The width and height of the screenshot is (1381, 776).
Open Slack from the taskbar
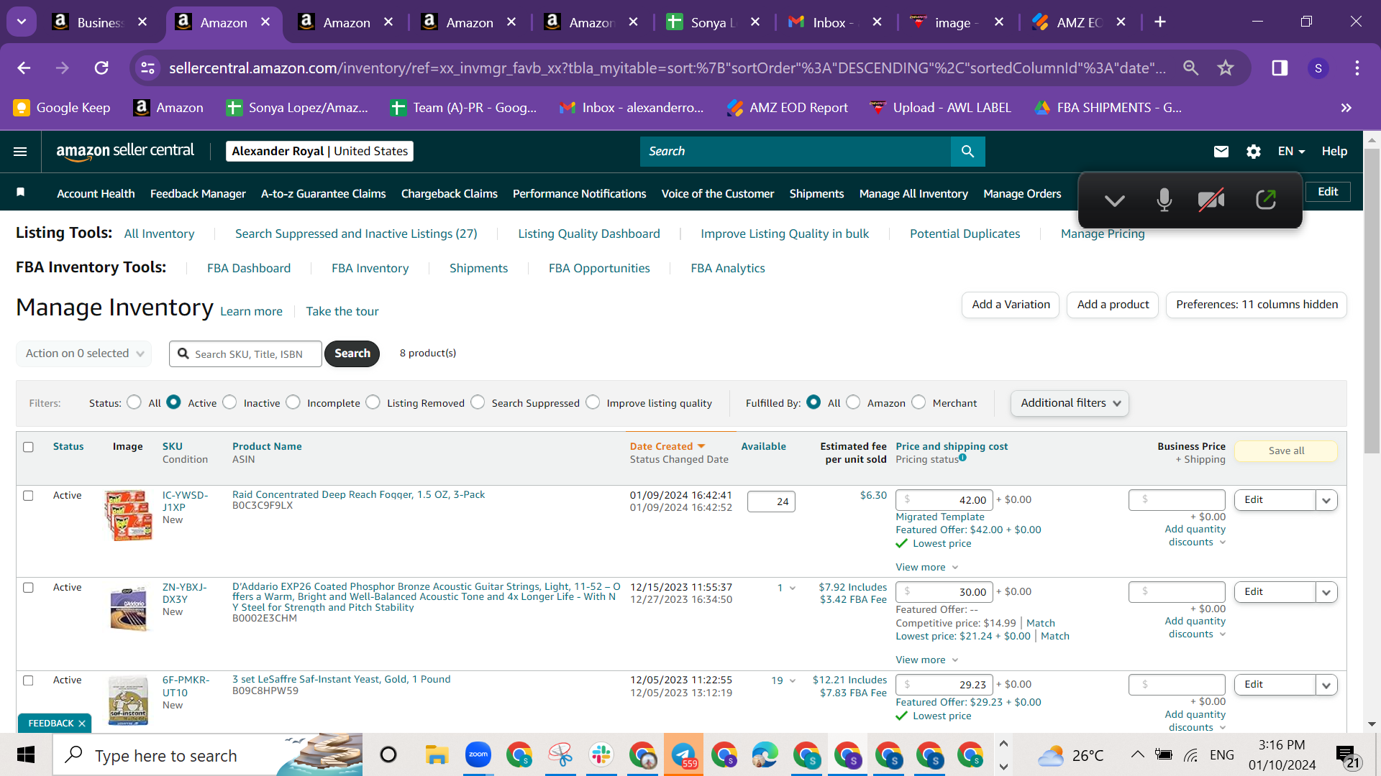(x=601, y=754)
